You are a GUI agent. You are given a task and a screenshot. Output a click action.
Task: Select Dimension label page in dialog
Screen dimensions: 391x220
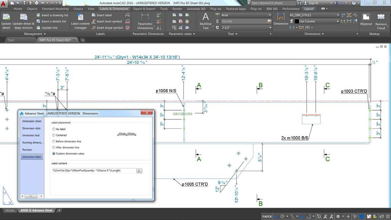point(32,157)
